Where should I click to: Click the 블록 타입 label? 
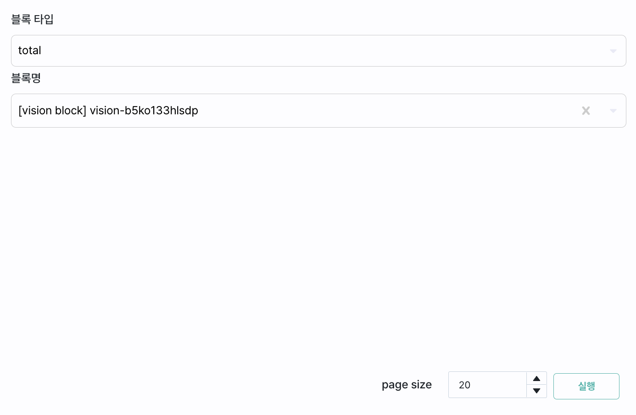tap(33, 19)
